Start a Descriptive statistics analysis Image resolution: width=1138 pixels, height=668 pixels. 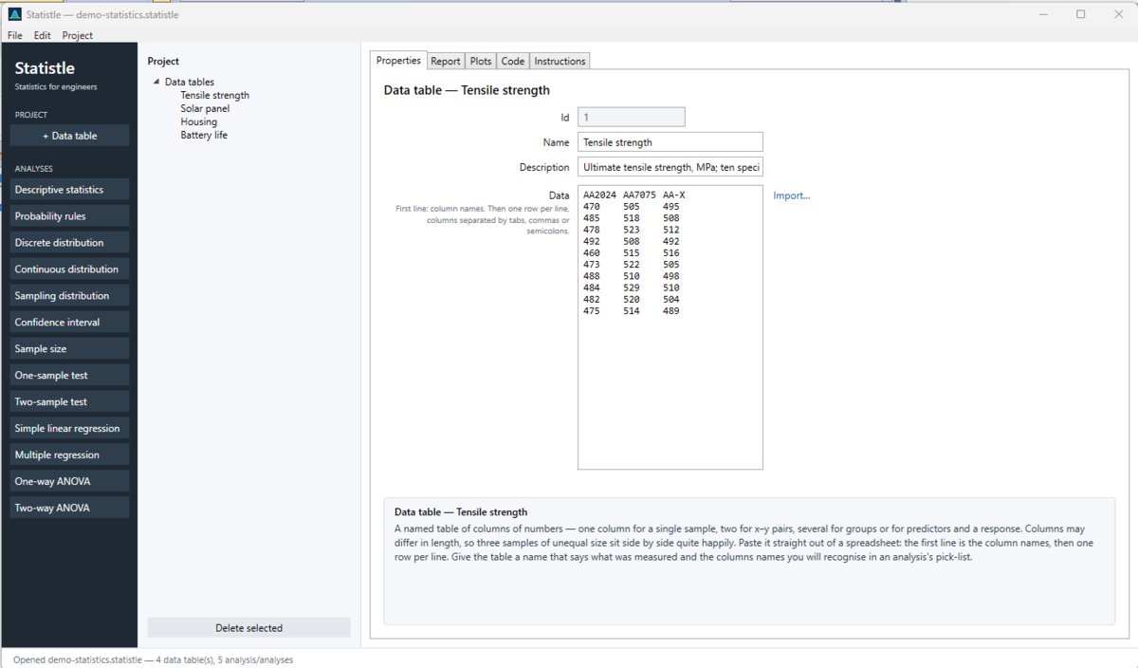(69, 190)
